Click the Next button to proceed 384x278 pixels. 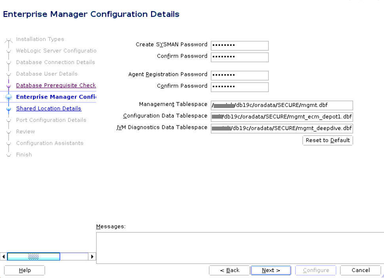coord(271,270)
